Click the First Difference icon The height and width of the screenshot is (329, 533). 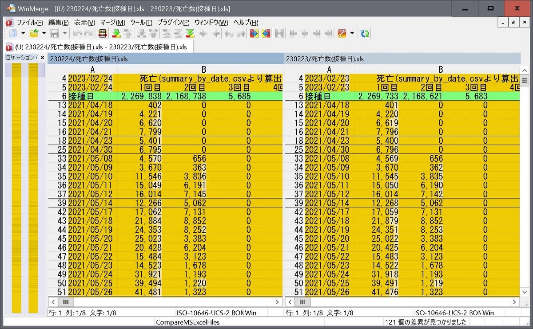coord(167,33)
